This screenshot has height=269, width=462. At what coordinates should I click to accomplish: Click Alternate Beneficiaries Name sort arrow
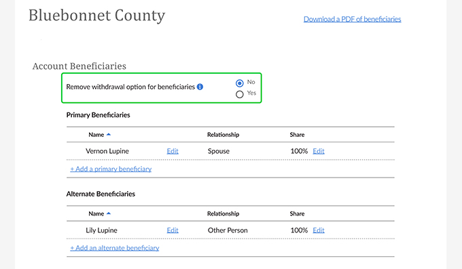(x=109, y=213)
